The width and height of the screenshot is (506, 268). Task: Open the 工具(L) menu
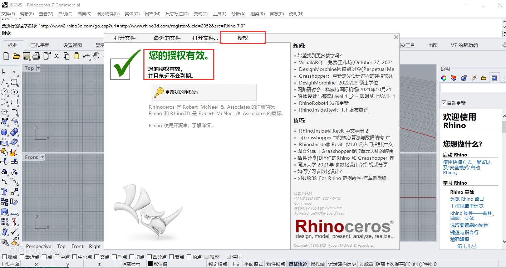pyautogui.click(x=219, y=14)
